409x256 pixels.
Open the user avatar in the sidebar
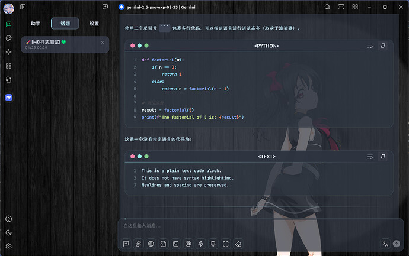point(9,9)
